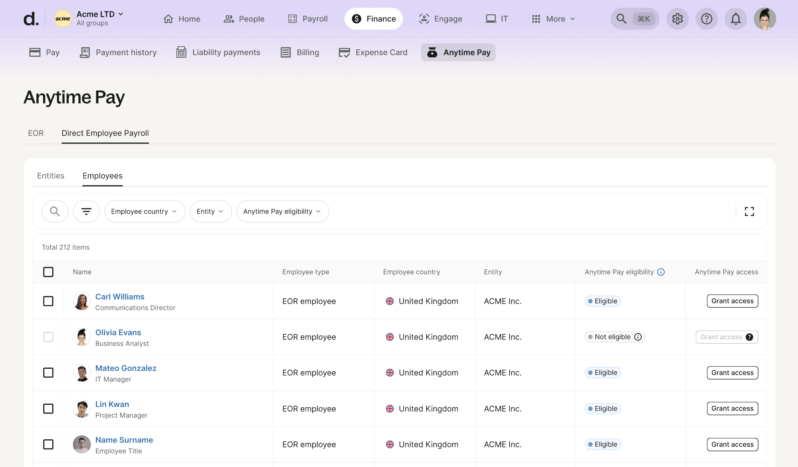Open the user profile avatar menu
Viewport: 798px width, 467px height.
point(765,19)
